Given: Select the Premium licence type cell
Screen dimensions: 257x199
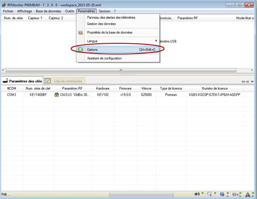Looking at the screenshot, I should (x=171, y=95).
